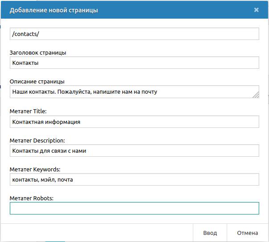Viewport: 269px width, 242px height.
Task: Focus the page title field 'Контакты'
Action: [134, 63]
